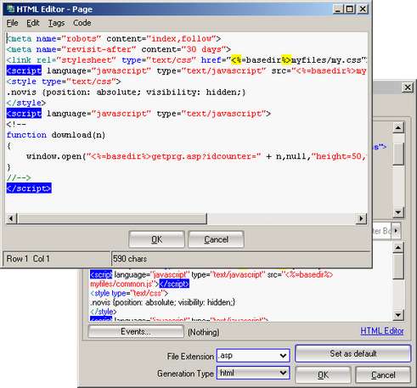Click 'myfiles/common.js' in the lower preview
This screenshot has height=388, width=417.
click(122, 284)
